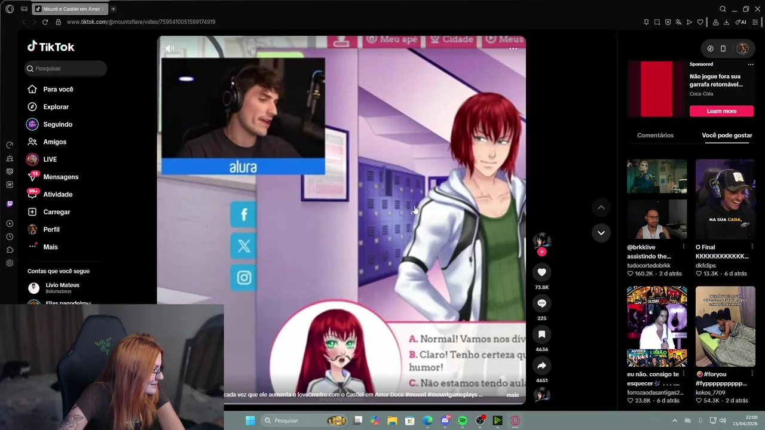Open the Carregar upload page
Viewport: 765px width, 430px height.
click(49, 212)
